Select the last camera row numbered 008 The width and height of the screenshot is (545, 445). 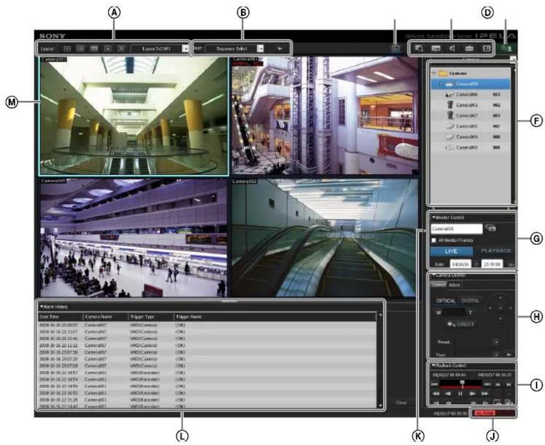(471, 147)
